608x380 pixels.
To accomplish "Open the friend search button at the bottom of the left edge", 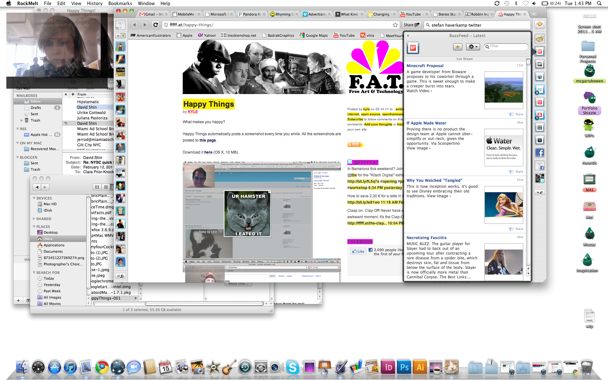I will click(120, 276).
